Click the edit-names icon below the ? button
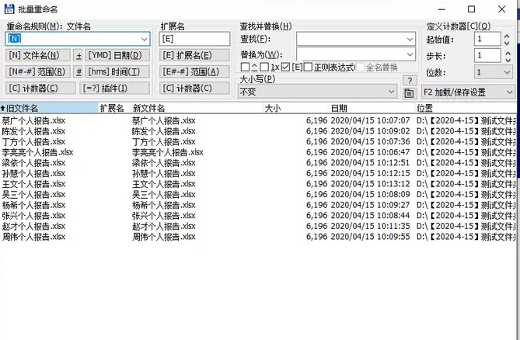 [x=410, y=92]
